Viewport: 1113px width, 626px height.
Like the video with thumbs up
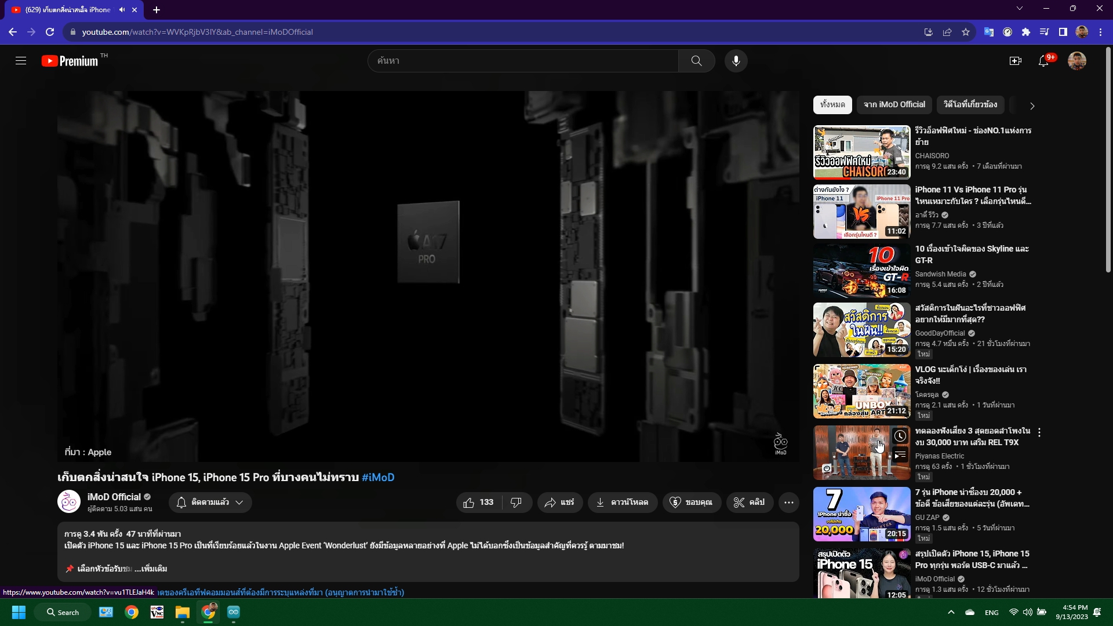tap(479, 503)
